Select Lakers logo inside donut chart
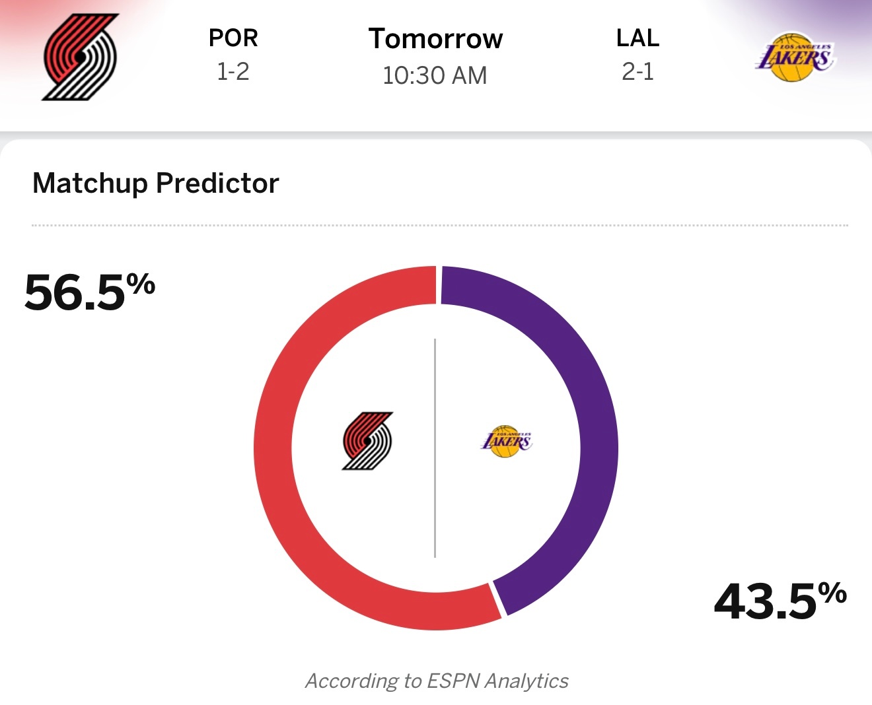This screenshot has height=705, width=872. point(506,442)
